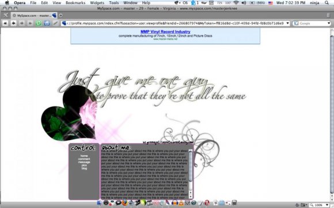The height and width of the screenshot is (208, 334).
Task: Click the closed tabs trash icon
Action: (x=328, y=16)
